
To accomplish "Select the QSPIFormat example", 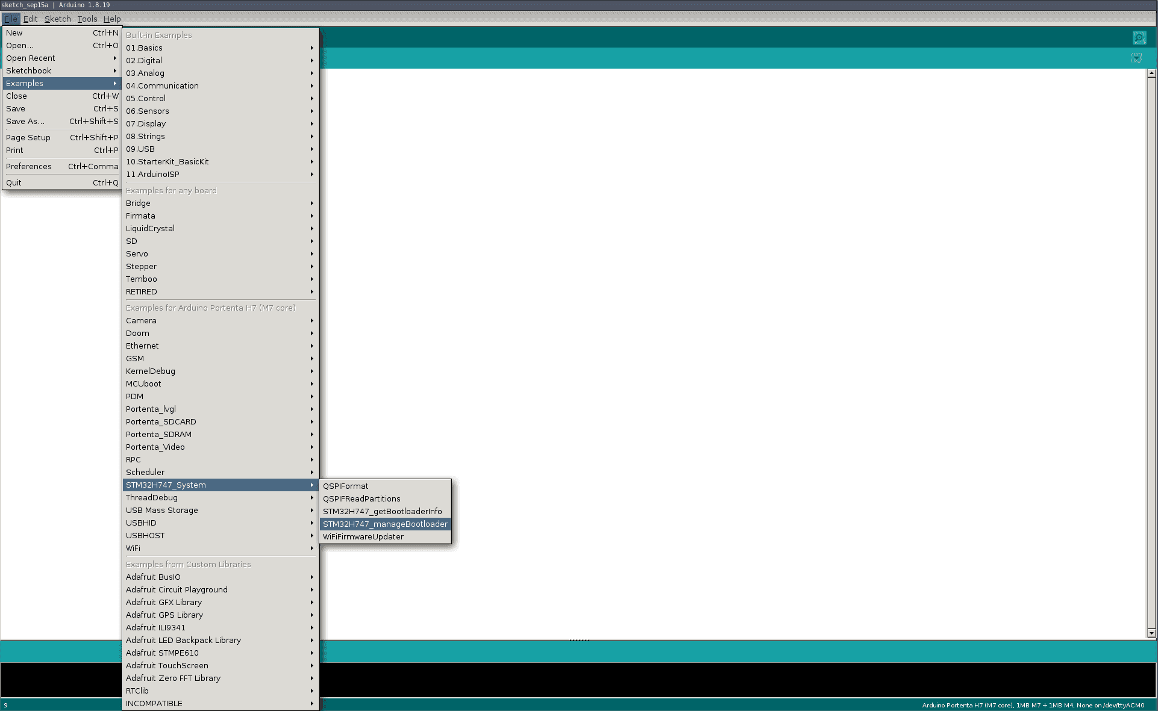I will 346,486.
